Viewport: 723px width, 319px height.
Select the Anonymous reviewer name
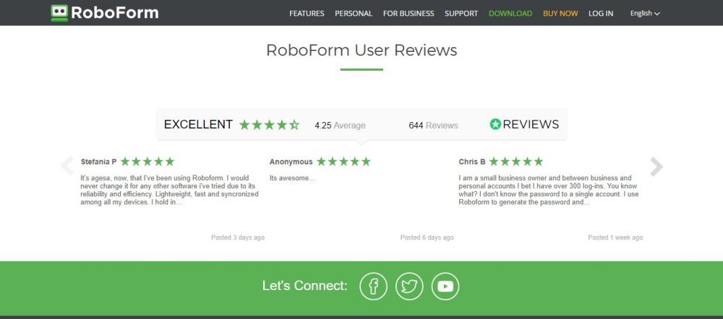[291, 162]
